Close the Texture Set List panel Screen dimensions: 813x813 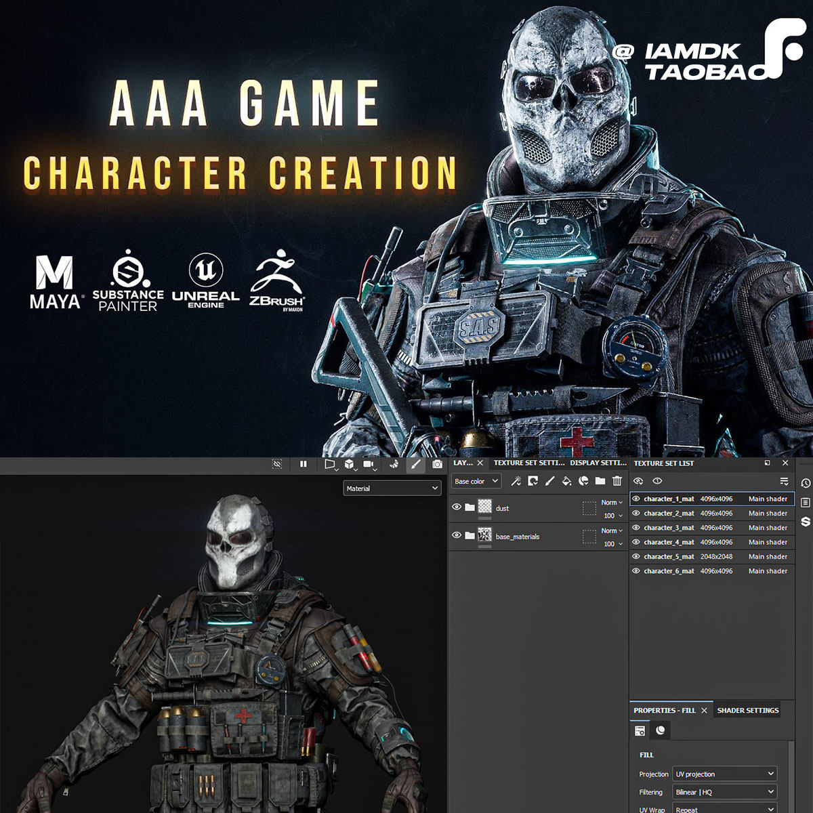(x=785, y=463)
